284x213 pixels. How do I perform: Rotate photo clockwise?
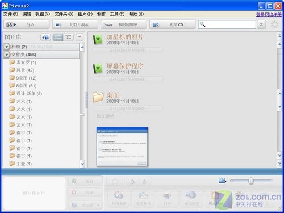144,182
